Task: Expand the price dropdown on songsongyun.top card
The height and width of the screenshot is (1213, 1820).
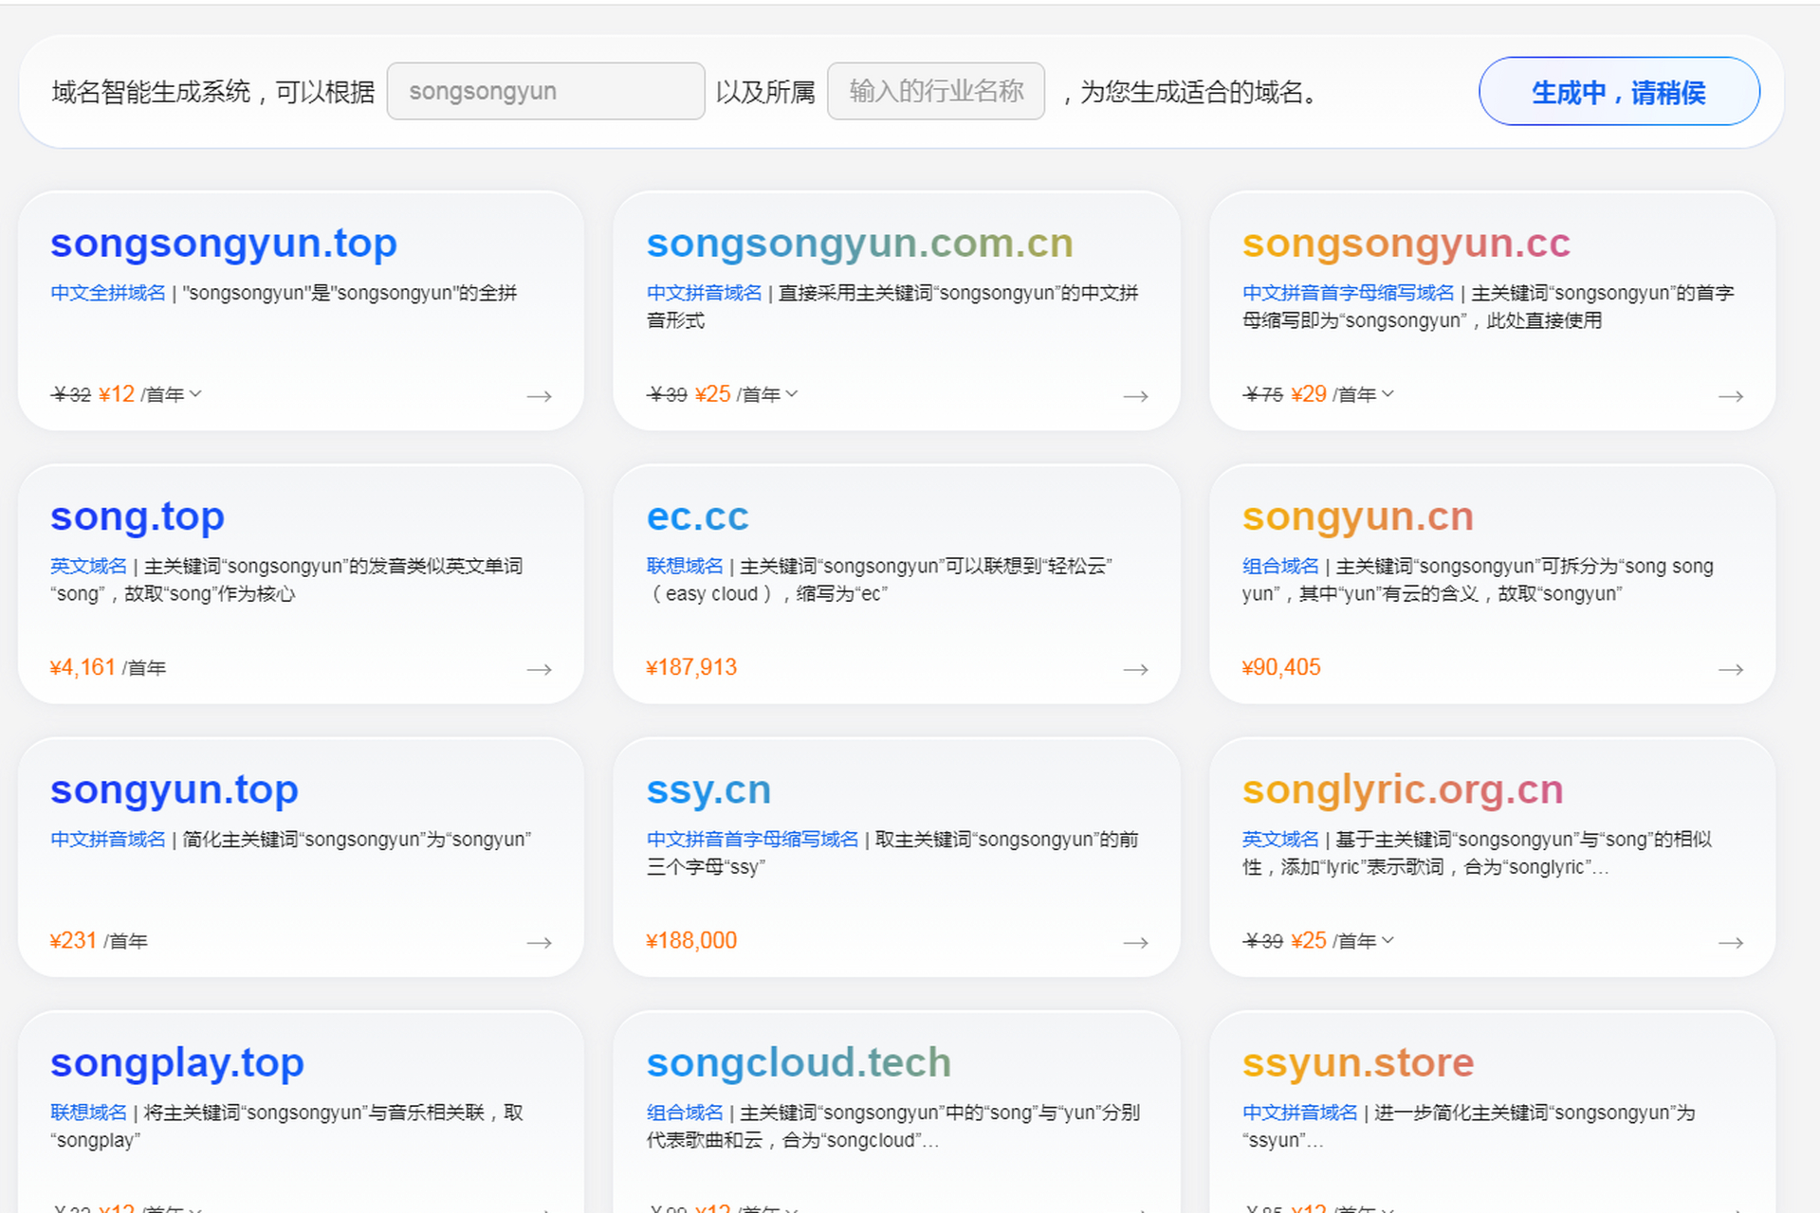Action: (195, 393)
